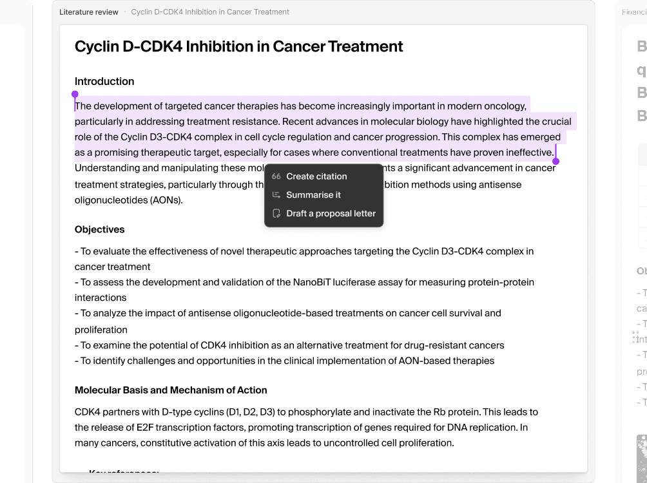
Task: Click the purple selection start handle
Action: click(x=75, y=95)
